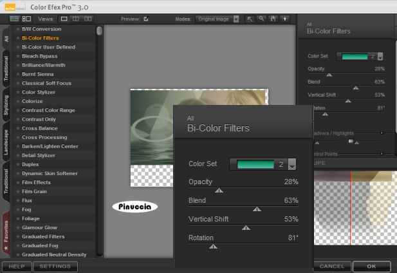Expand the Shadows / Highlights section
The image size is (397, 273).
382,133
